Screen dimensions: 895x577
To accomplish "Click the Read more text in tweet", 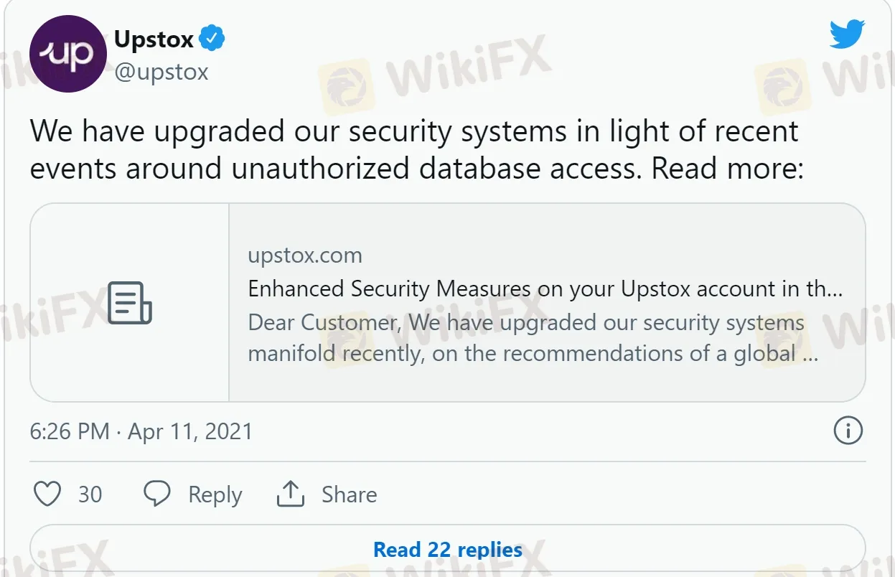I will (x=727, y=168).
